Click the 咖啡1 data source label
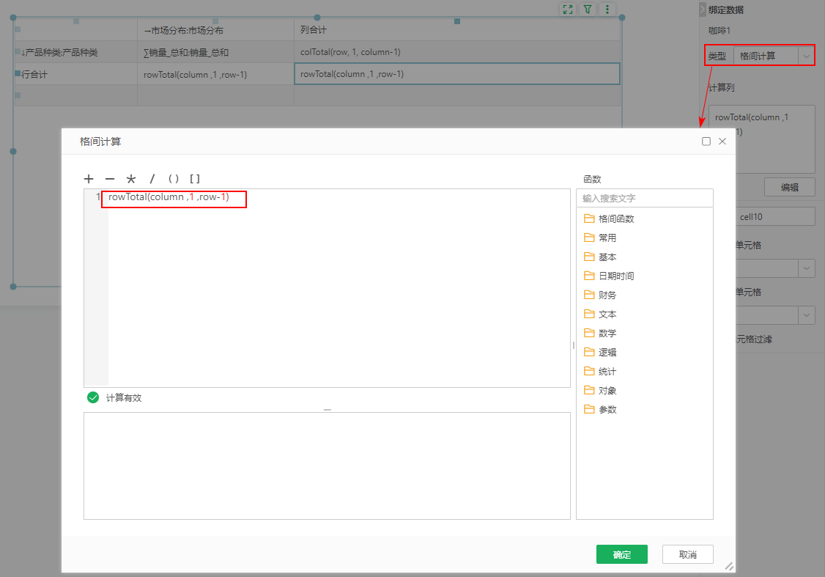The height and width of the screenshot is (577, 825). point(719,31)
